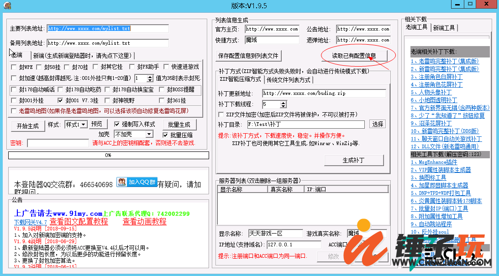Open the 查看图文配置教程 link
Viewport: 499px width, 276px height.
tap(79, 222)
